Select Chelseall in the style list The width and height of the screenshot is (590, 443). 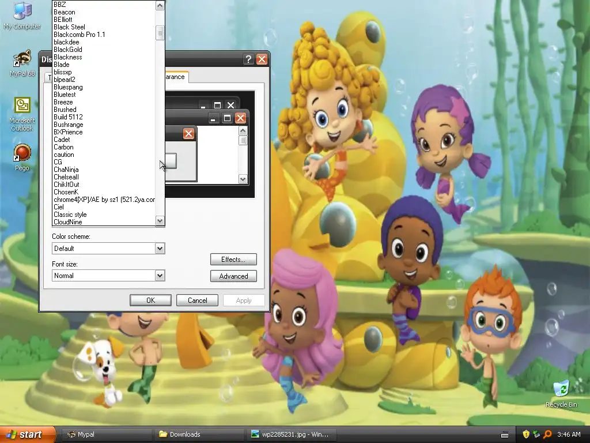point(104,177)
